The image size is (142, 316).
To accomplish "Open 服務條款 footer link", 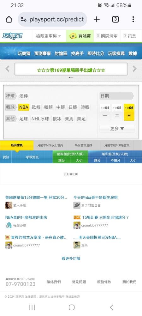I will click(x=104, y=282).
